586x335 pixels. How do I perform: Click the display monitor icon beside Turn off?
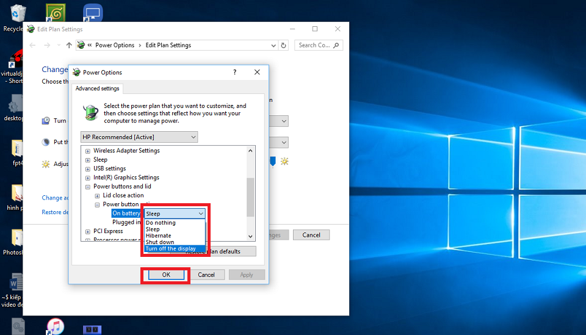tap(46, 121)
